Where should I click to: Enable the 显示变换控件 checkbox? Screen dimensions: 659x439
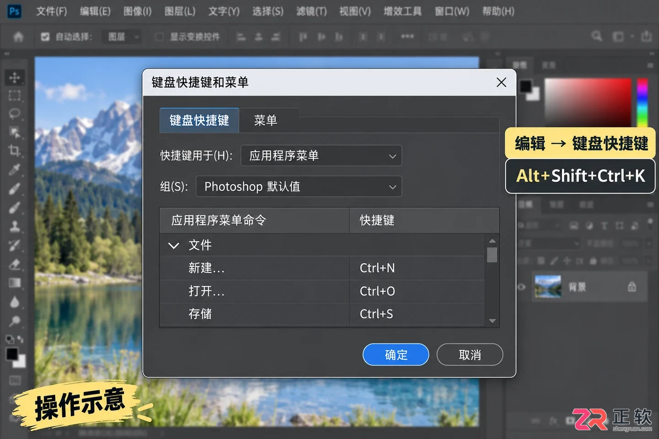click(159, 37)
